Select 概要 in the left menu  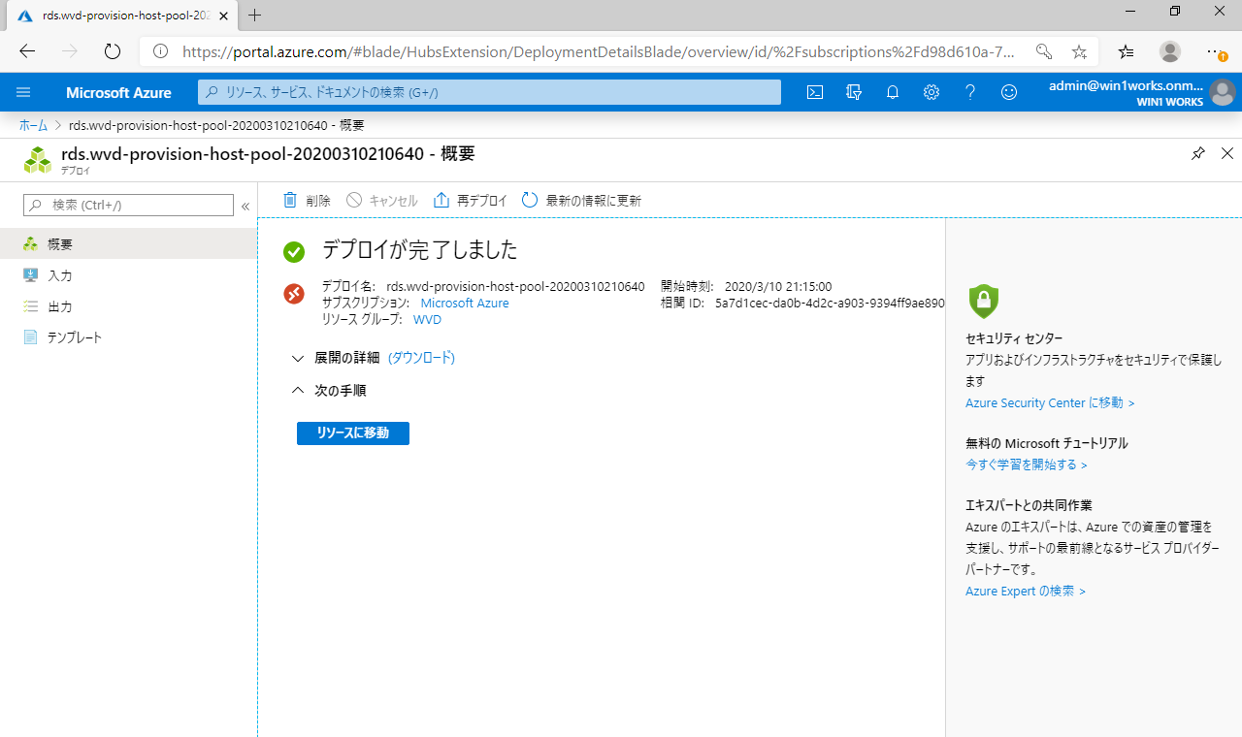(x=128, y=244)
